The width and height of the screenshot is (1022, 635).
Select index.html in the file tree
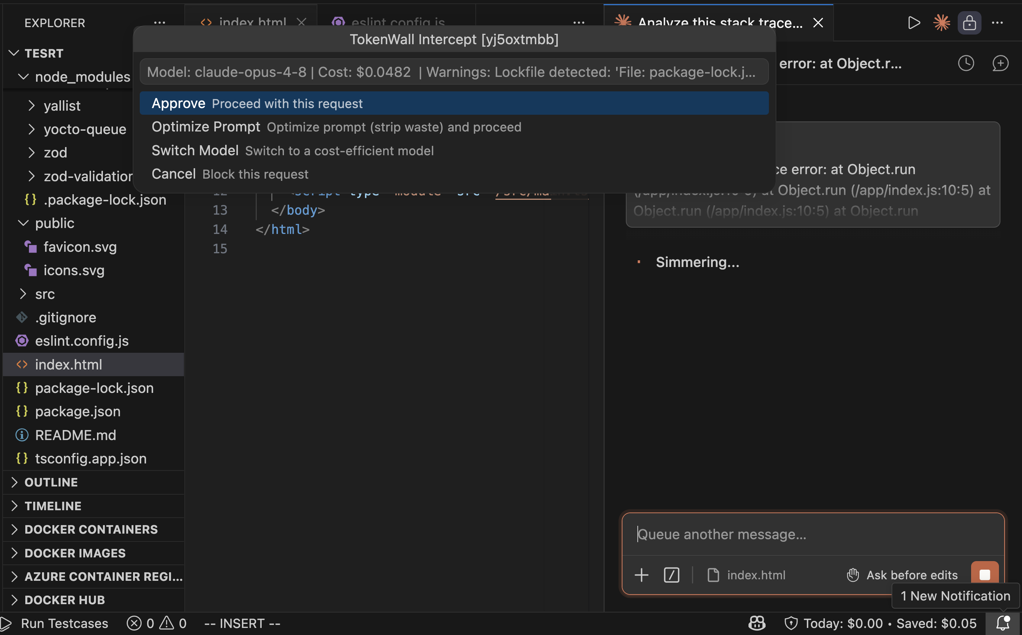click(x=93, y=364)
